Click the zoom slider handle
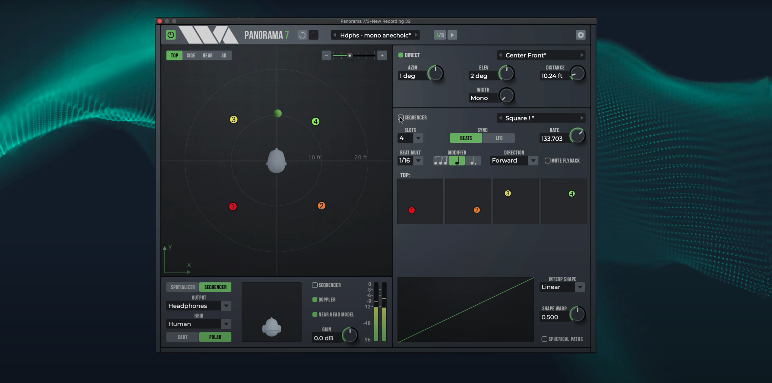The height and width of the screenshot is (383, 772). click(350, 55)
